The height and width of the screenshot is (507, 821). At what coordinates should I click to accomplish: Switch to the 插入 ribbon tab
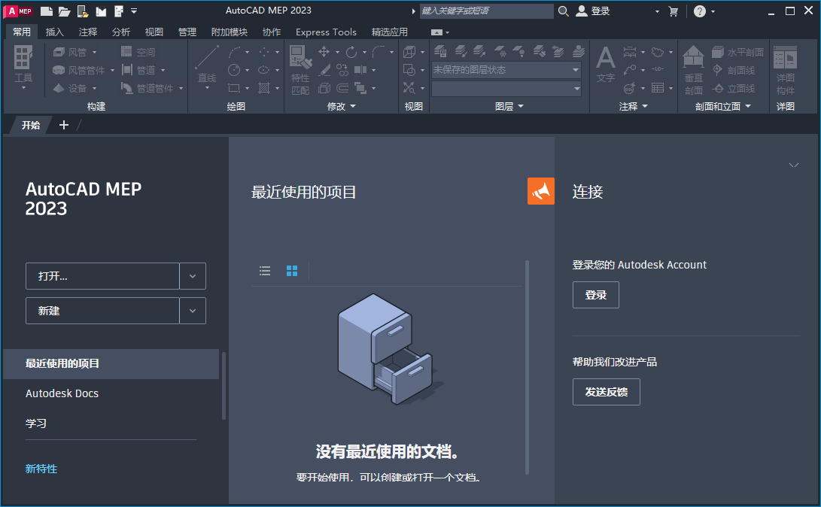(x=55, y=32)
